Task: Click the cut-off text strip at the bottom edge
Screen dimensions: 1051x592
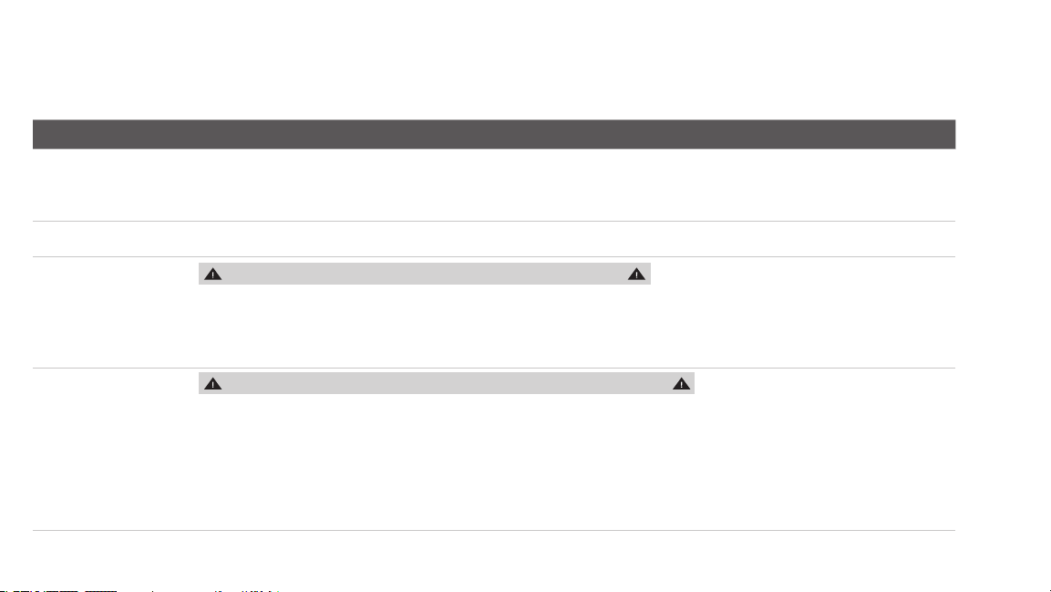Action: tap(140, 590)
